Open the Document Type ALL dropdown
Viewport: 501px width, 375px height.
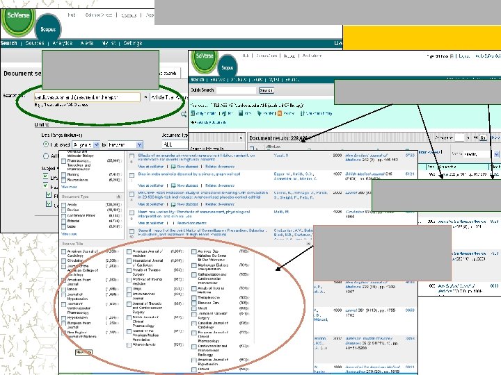coord(175,144)
